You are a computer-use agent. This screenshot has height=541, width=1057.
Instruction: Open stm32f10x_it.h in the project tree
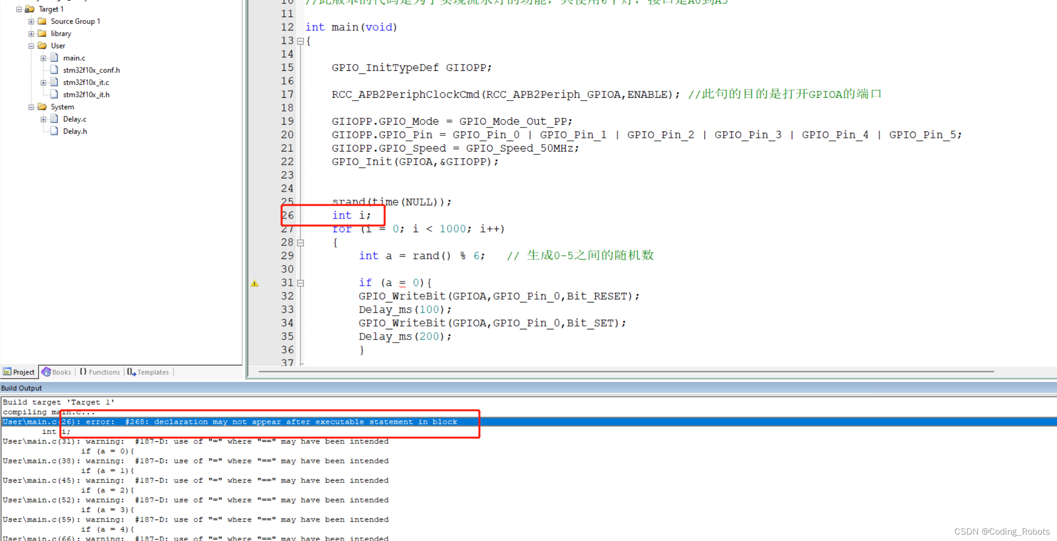(x=86, y=94)
